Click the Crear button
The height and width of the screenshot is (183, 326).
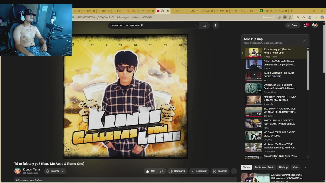(292, 25)
